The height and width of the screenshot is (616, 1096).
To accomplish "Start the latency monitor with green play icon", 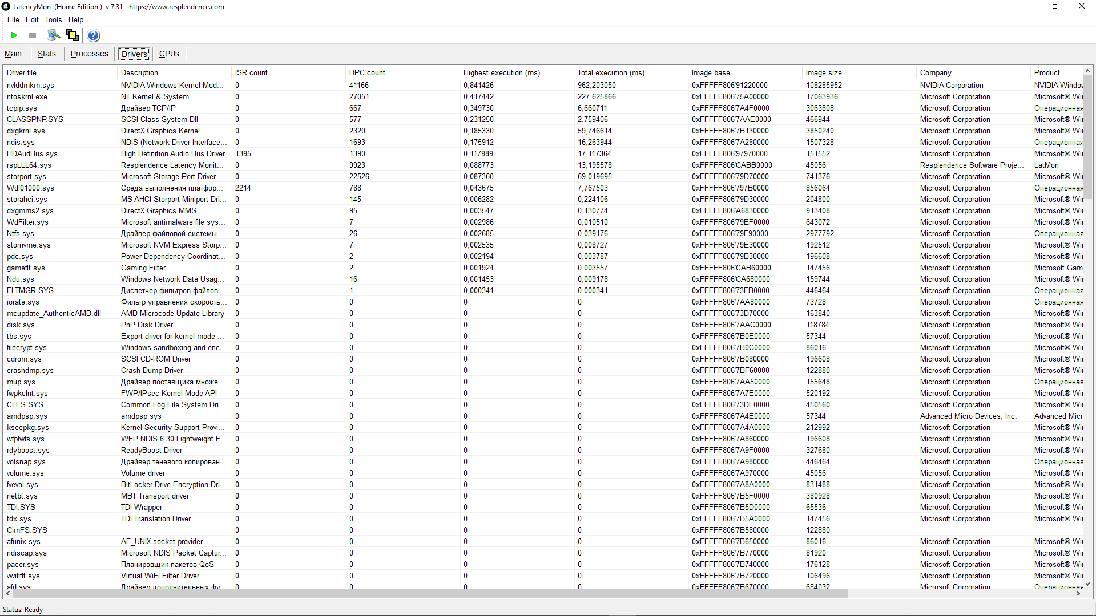I will click(15, 35).
